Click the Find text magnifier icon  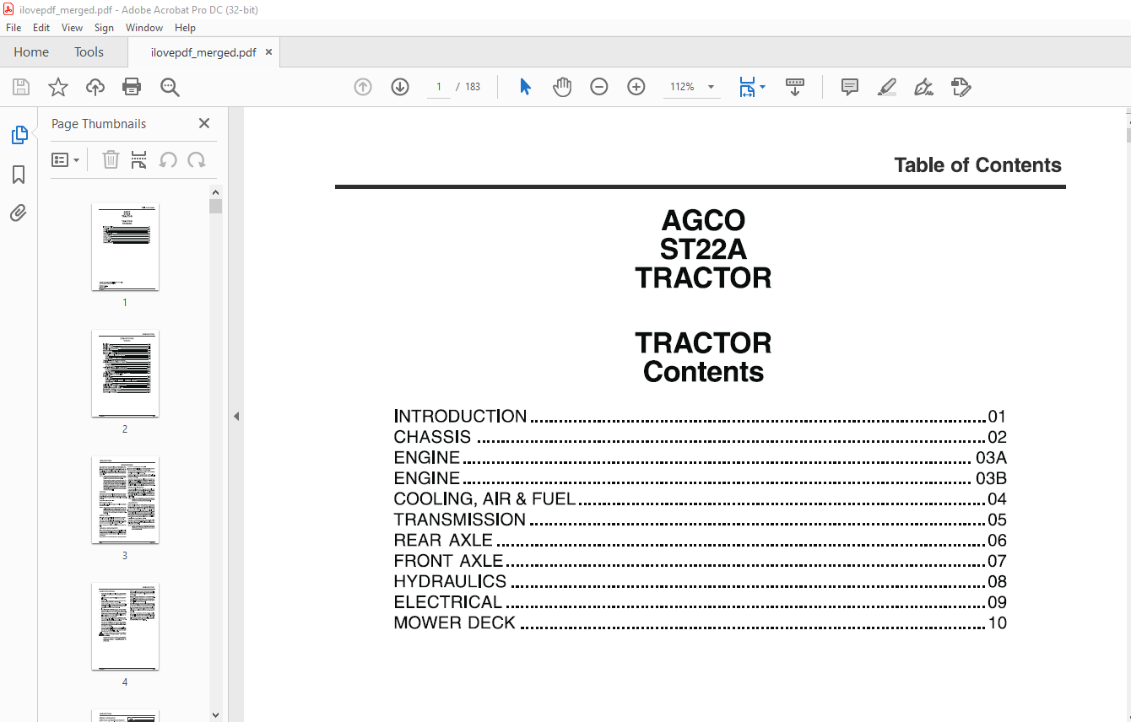click(x=170, y=87)
